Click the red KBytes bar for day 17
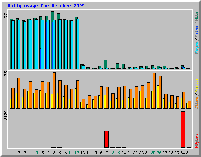Screen dimensions: 201x157 [x=106, y=139]
